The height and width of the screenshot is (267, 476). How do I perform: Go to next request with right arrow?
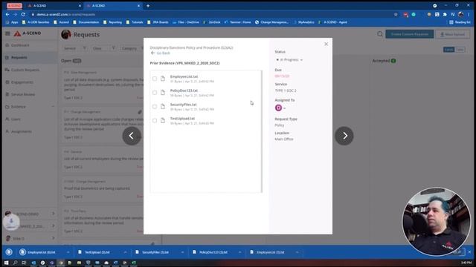pos(344,136)
